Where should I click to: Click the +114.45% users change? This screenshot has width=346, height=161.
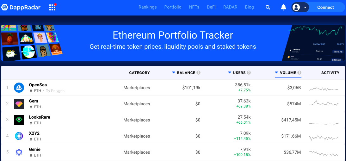(242, 139)
